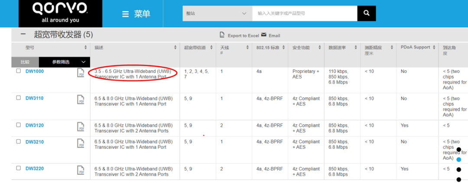This screenshot has height=183, width=468.
Task: Open the DW3110 PDF datasheet icon
Action: pos(81,100)
